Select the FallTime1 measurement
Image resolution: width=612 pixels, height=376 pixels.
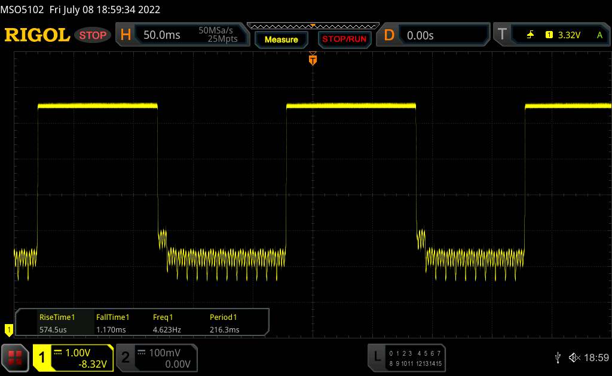pos(112,317)
